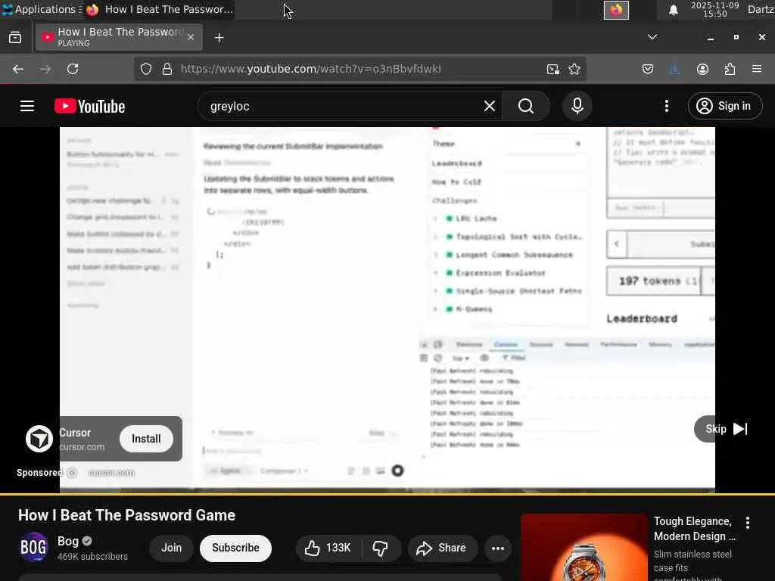Open cursor.com sponsored link
Screen dimensions: 775x581
[111, 473]
